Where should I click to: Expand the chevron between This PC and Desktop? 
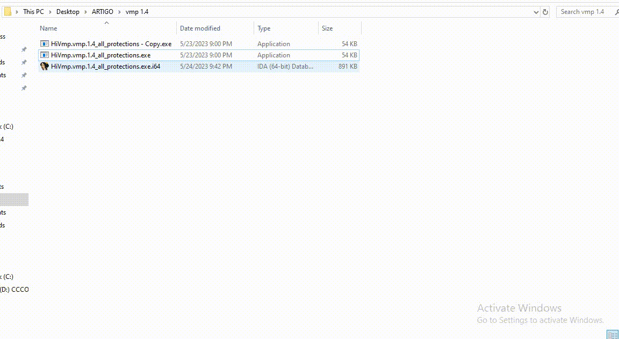coord(50,12)
